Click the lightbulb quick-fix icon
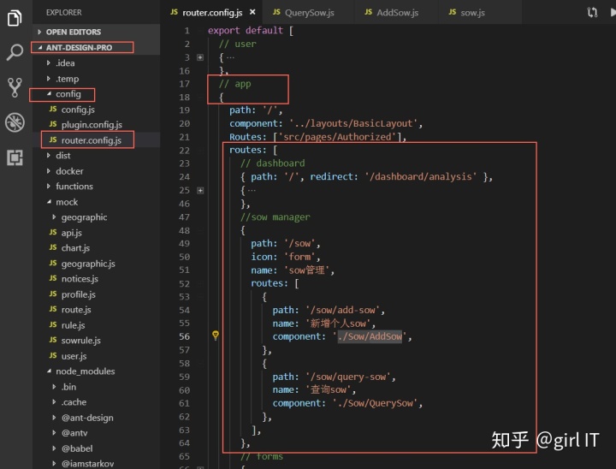Image resolution: width=616 pixels, height=469 pixels. pyautogui.click(x=216, y=335)
